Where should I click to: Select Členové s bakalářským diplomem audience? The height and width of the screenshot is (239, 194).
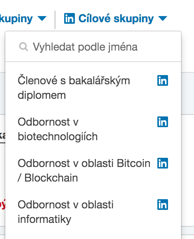point(93,88)
